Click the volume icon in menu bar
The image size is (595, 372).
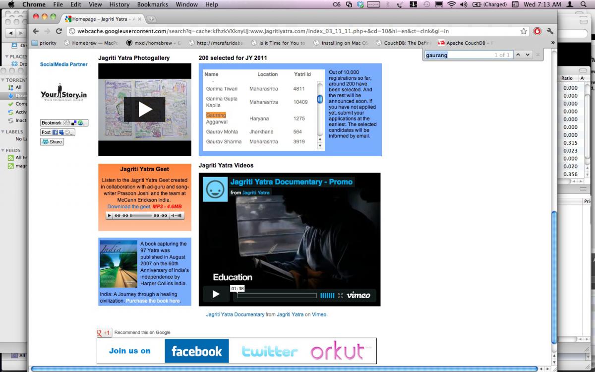(x=464, y=4)
